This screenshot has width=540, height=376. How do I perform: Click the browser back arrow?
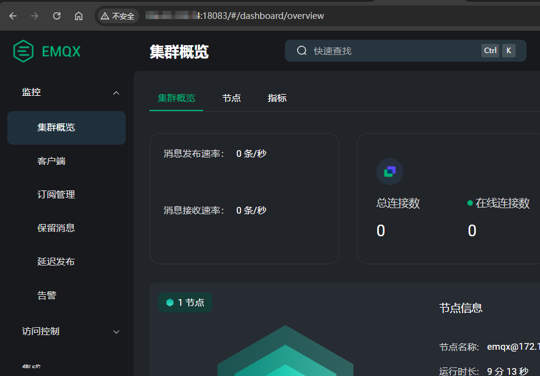click(13, 16)
